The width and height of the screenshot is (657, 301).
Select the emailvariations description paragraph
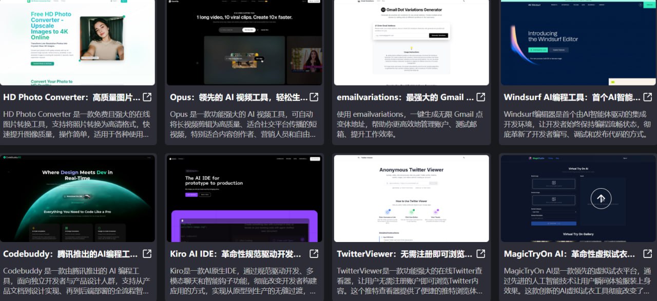coord(411,124)
